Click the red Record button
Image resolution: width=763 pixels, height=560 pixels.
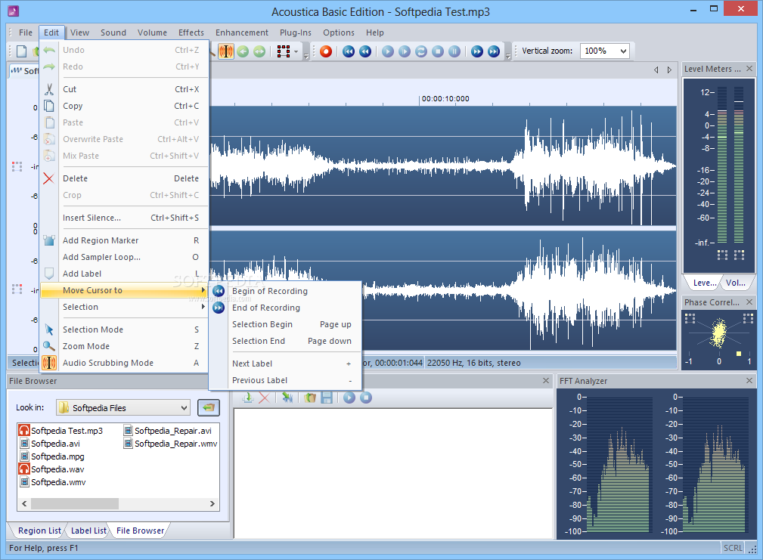(x=325, y=51)
